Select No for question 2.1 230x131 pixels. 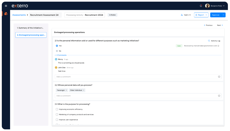(57, 51)
